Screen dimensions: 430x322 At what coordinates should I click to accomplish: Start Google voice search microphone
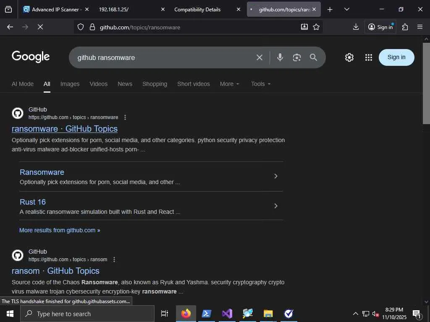click(x=280, y=57)
